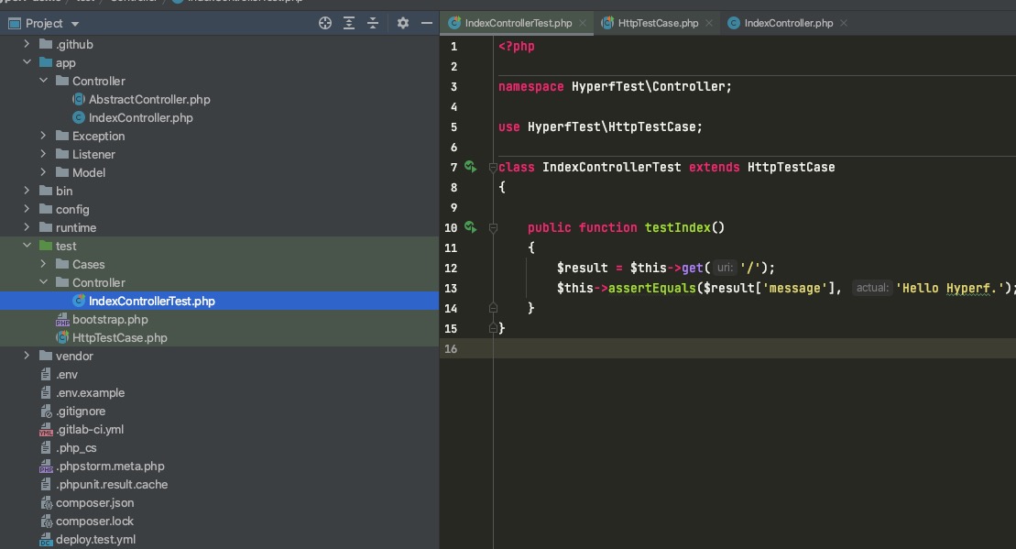Expand the Cases folder
This screenshot has height=549, width=1016.
click(x=43, y=264)
